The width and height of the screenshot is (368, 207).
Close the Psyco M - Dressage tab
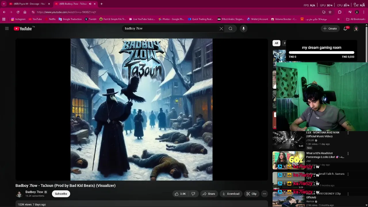49,4
